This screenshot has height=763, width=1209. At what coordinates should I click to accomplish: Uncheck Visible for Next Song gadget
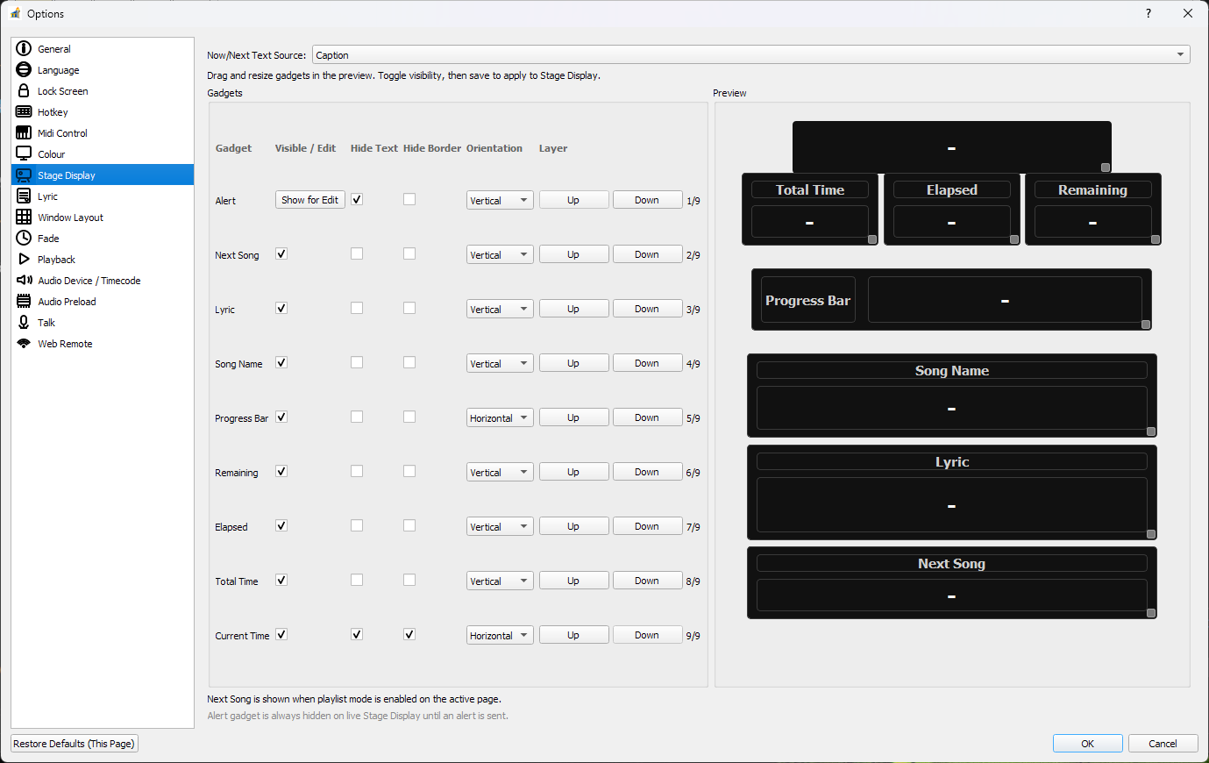[281, 253]
